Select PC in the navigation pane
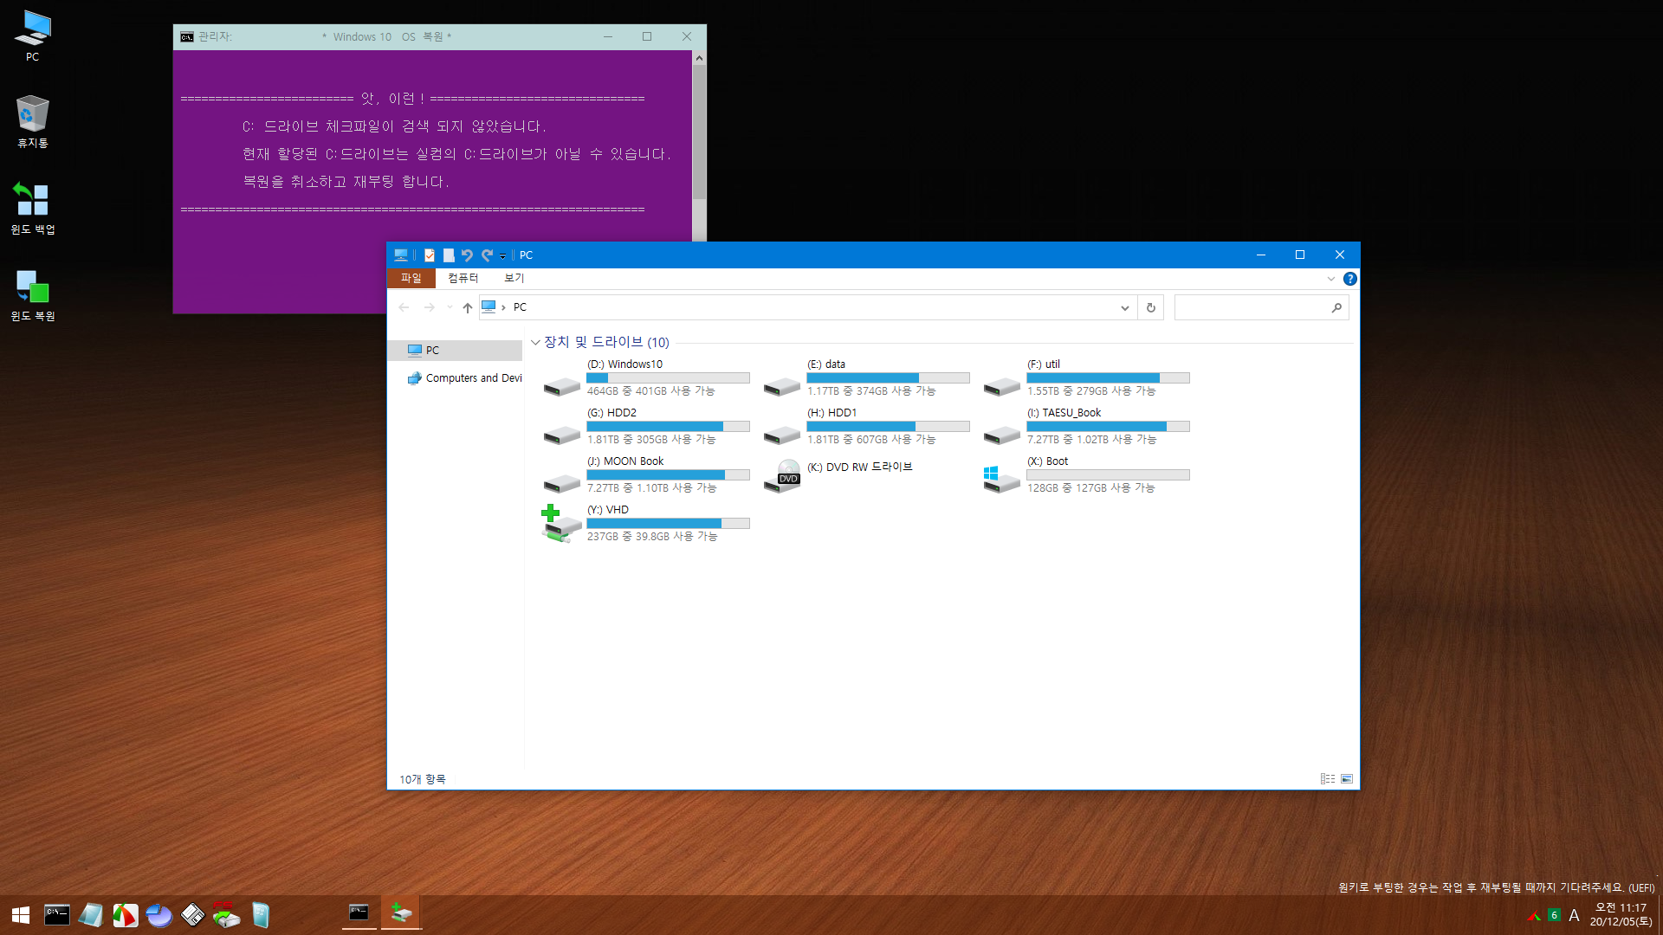Viewport: 1663px width, 935px height. [455, 351]
